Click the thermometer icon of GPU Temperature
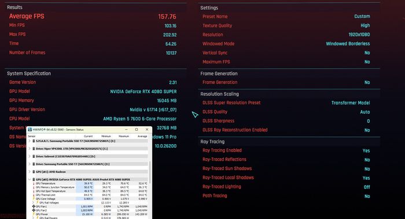The height and width of the screenshot is (219, 405). [34, 183]
